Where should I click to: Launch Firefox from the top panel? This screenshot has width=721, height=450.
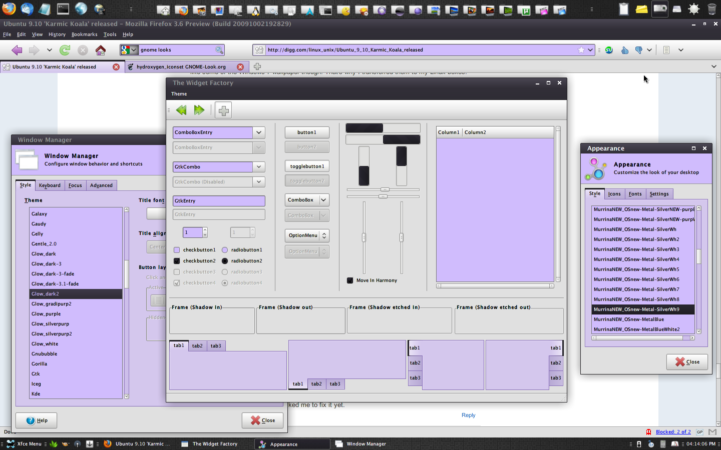click(9, 8)
